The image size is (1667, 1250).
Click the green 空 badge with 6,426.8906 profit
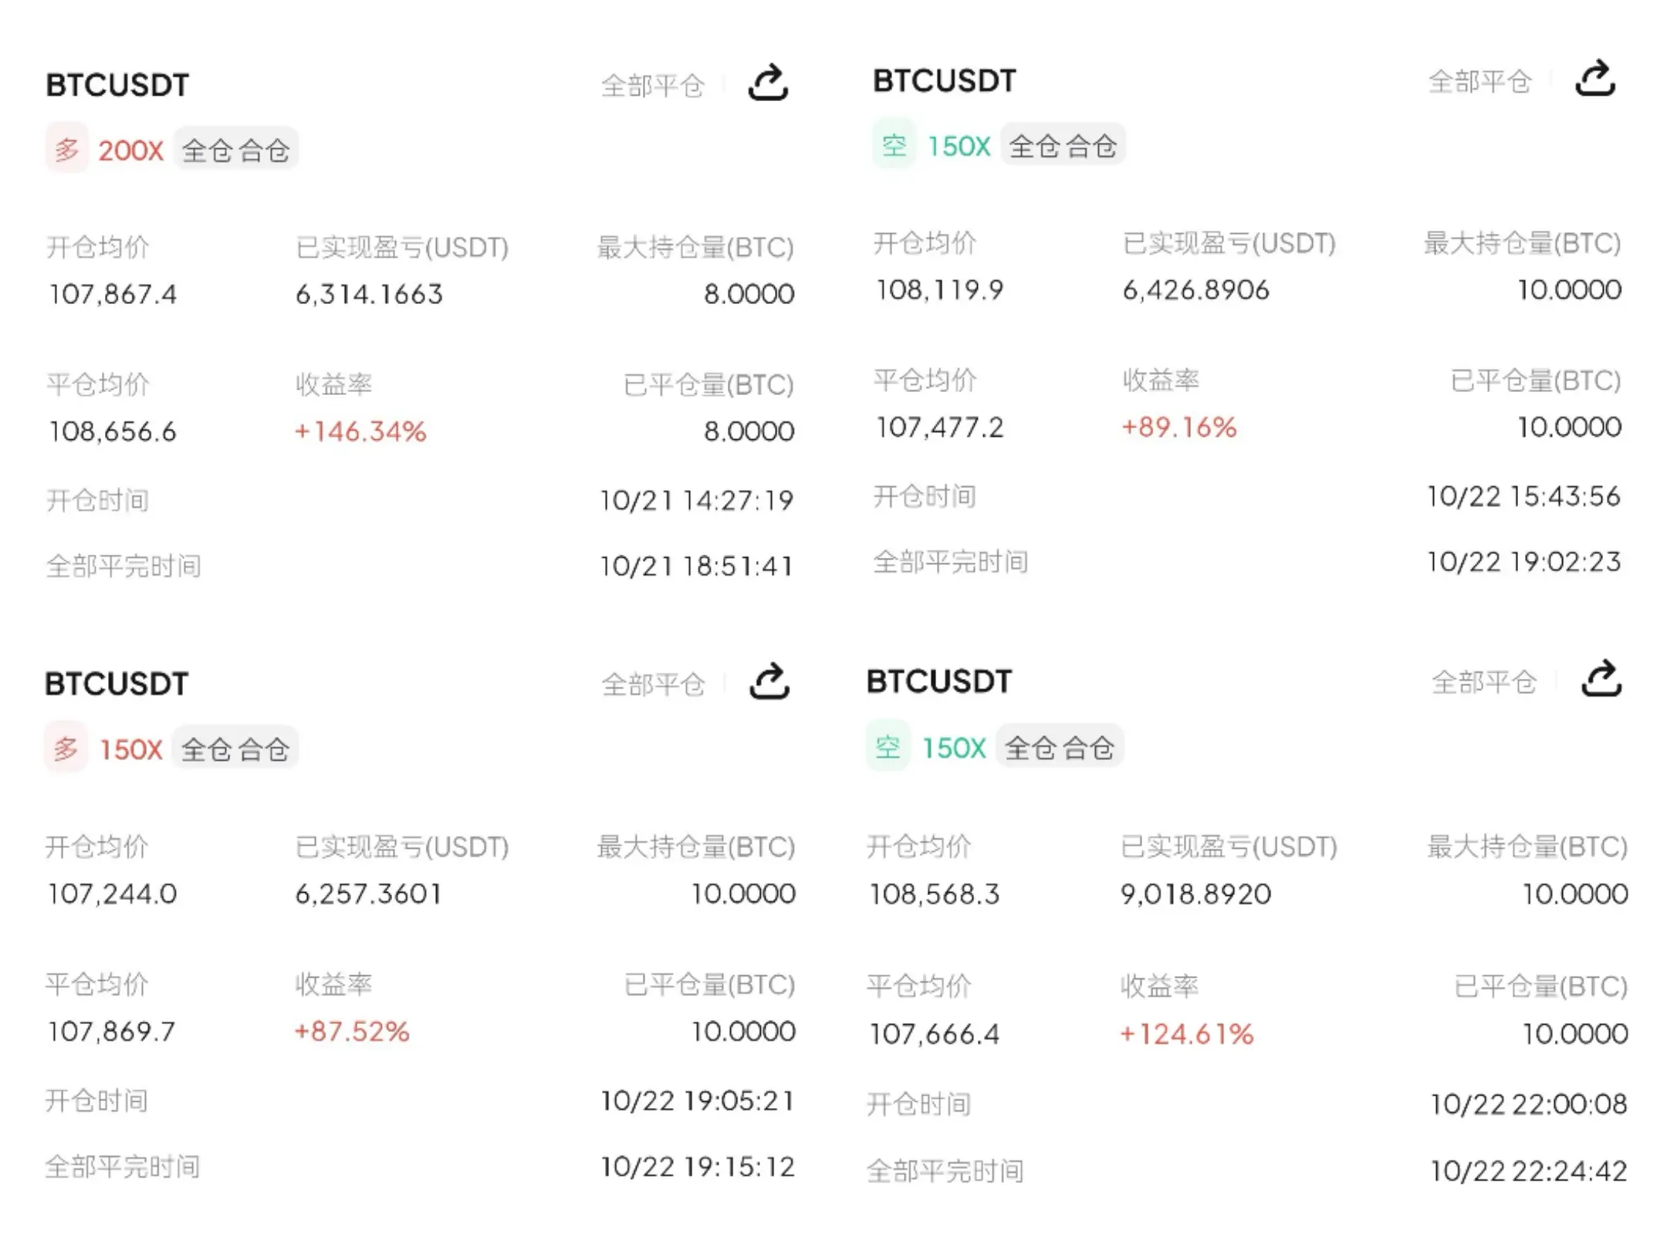894,145
